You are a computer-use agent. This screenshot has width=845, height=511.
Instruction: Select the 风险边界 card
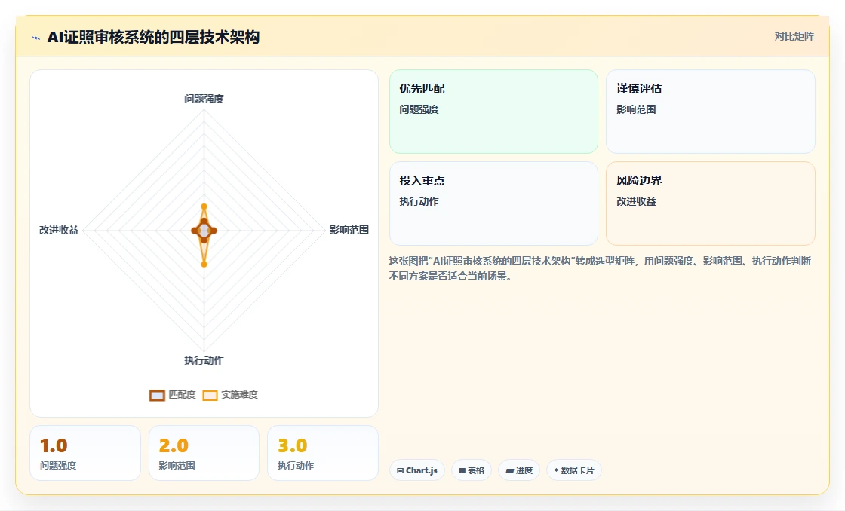tap(710, 203)
